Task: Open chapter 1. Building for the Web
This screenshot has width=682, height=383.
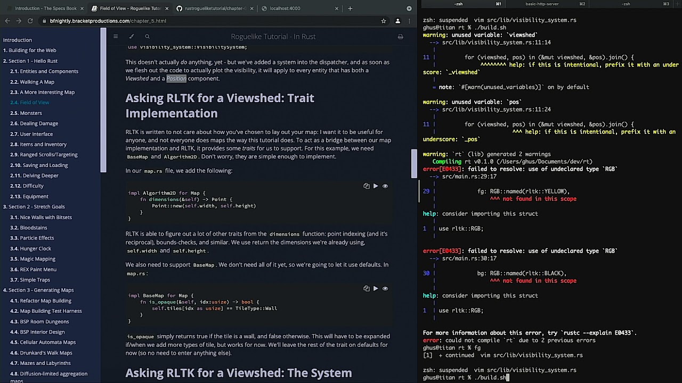Action: tap(30, 51)
